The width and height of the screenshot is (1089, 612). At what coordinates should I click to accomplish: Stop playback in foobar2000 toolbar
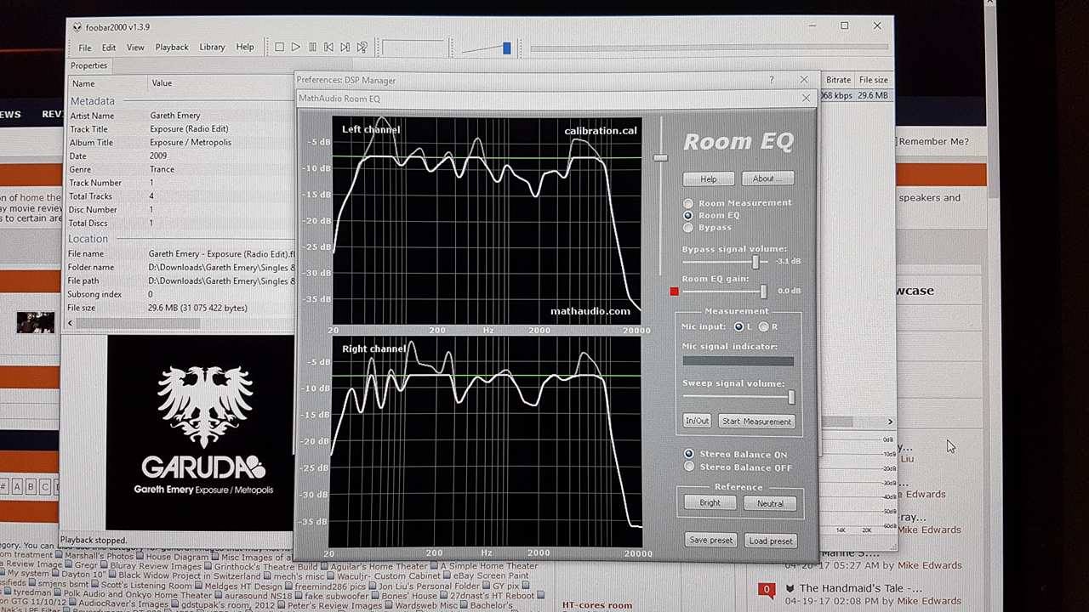click(x=279, y=48)
